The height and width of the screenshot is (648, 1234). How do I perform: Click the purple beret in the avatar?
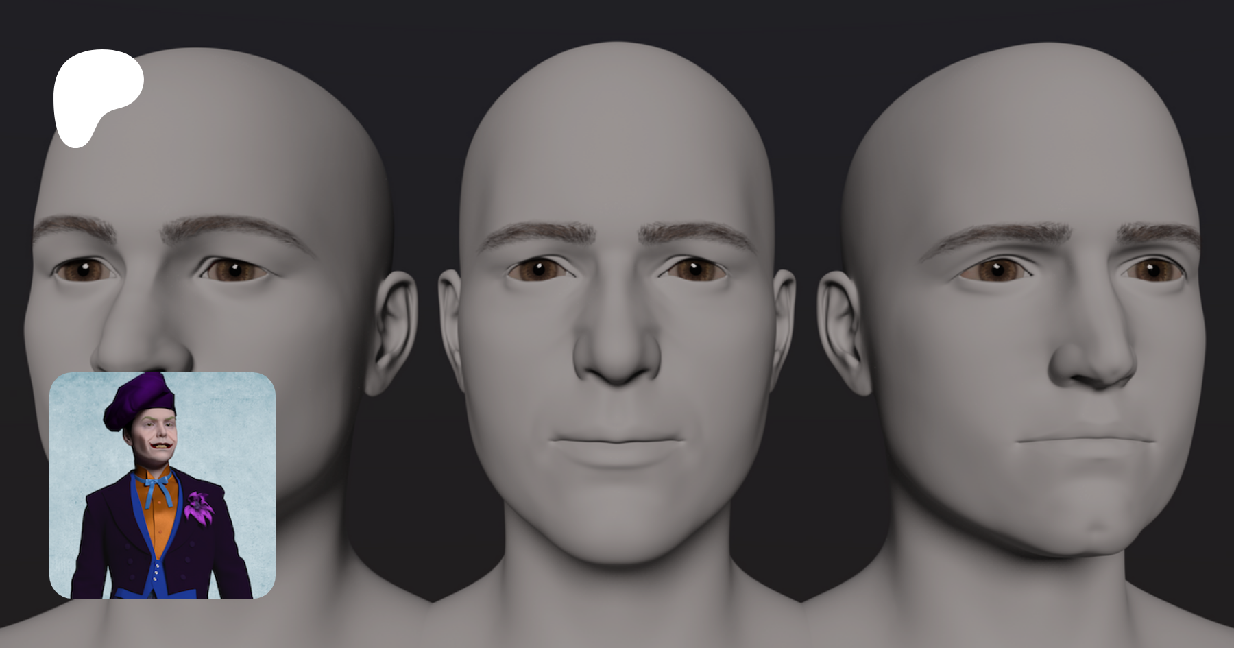(139, 397)
